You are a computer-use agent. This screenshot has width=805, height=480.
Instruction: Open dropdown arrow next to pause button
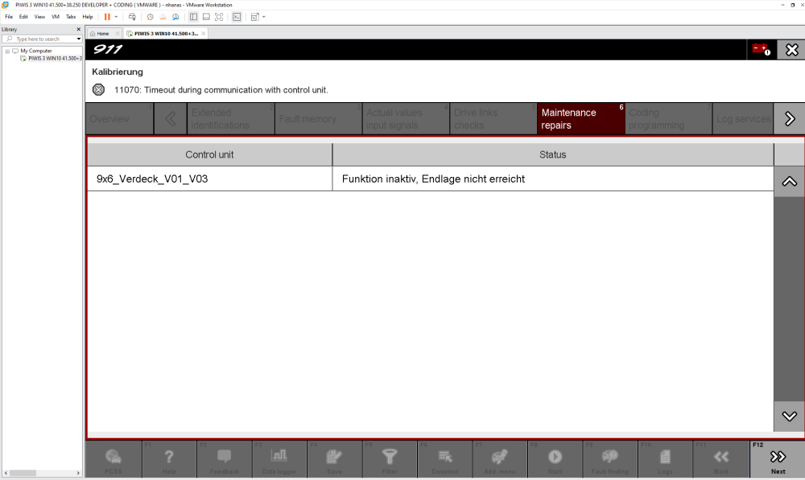(x=116, y=16)
